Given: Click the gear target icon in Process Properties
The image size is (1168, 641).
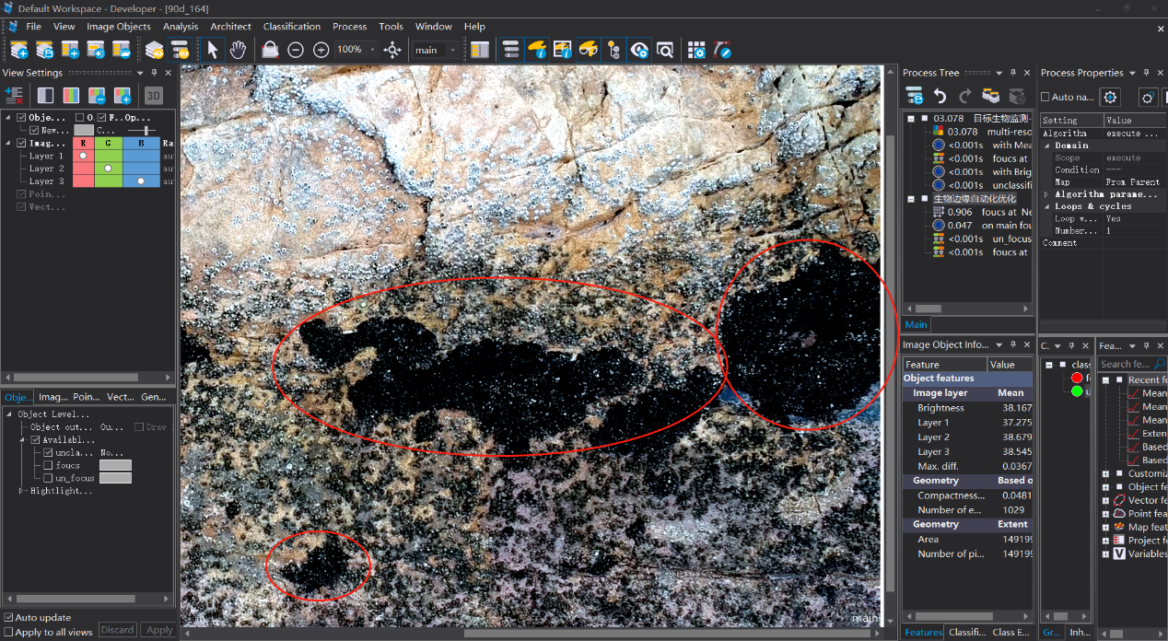Looking at the screenshot, I should (x=1110, y=97).
